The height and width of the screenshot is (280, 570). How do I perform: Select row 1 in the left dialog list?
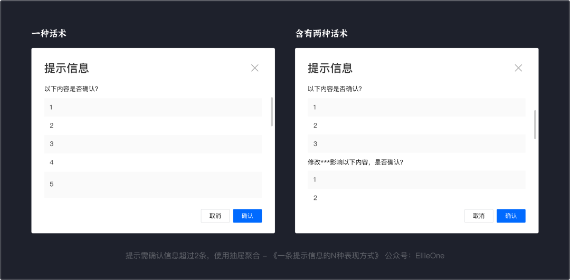pos(153,108)
